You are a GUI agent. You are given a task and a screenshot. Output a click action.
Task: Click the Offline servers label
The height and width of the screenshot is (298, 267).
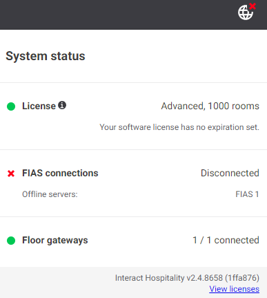click(50, 194)
